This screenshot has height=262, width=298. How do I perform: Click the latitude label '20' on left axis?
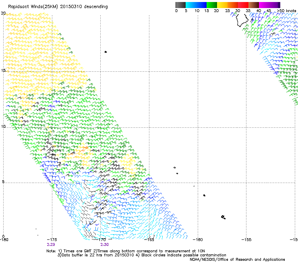3,13
